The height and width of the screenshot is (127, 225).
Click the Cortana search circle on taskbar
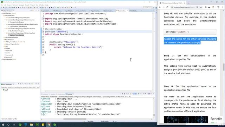click(x=8, y=125)
